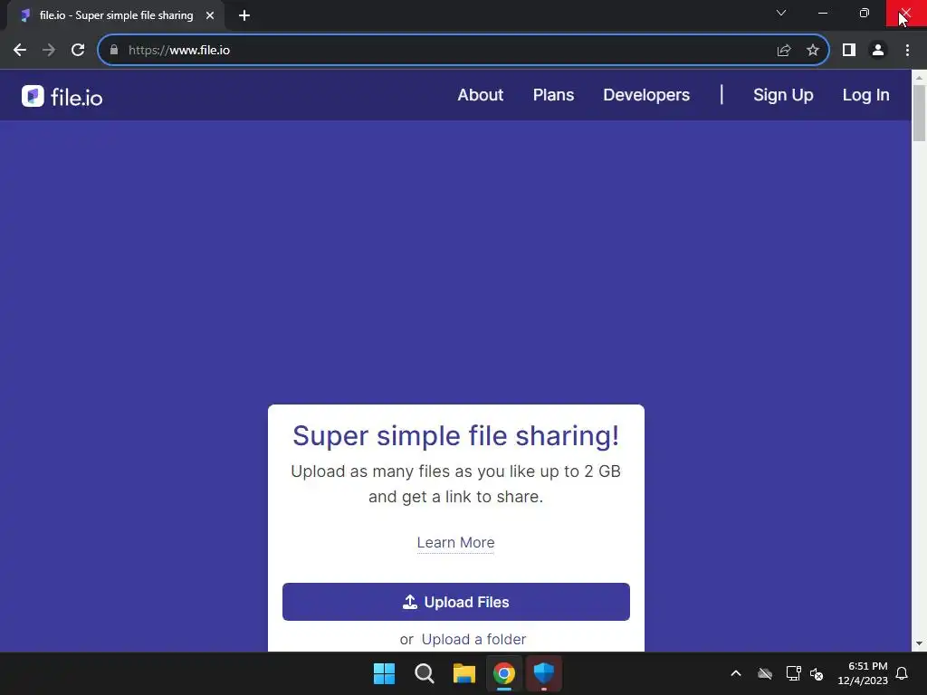The width and height of the screenshot is (927, 695).
Task: Click Log In in the header
Action: click(x=865, y=95)
